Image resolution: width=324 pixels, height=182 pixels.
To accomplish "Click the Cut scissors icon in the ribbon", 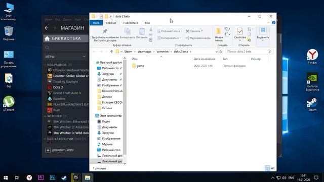I will coord(151,29).
